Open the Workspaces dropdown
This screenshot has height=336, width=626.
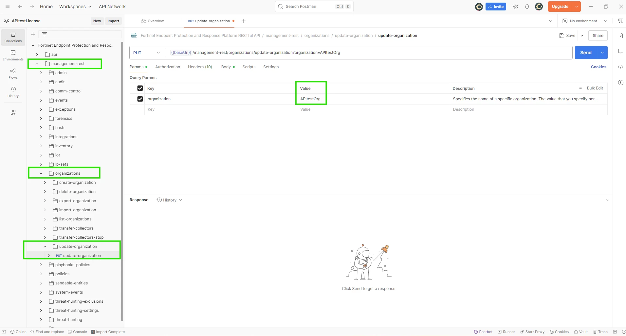pyautogui.click(x=75, y=7)
